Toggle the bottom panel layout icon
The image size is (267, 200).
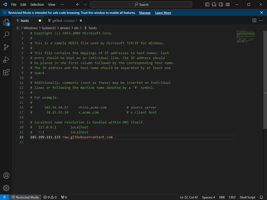point(214,5)
